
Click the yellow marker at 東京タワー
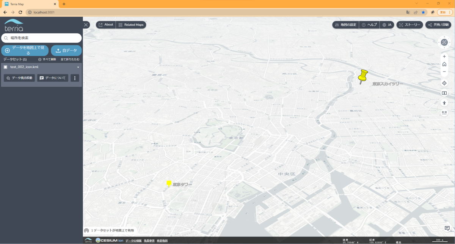pyautogui.click(x=169, y=183)
